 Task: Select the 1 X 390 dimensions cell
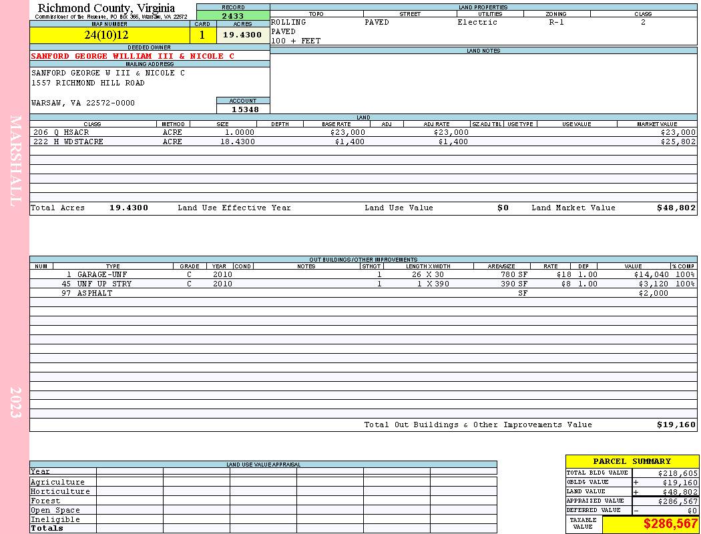click(433, 284)
